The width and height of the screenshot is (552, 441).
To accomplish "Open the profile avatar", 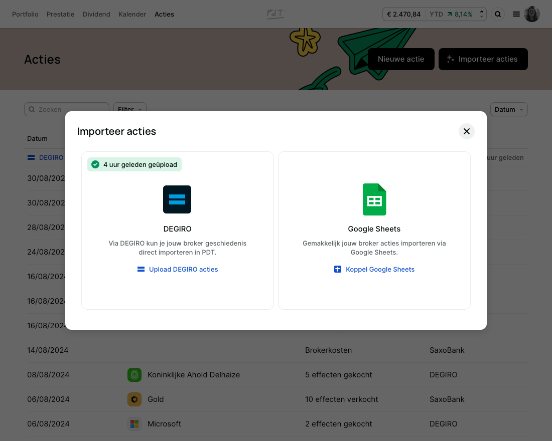I will [x=532, y=14].
